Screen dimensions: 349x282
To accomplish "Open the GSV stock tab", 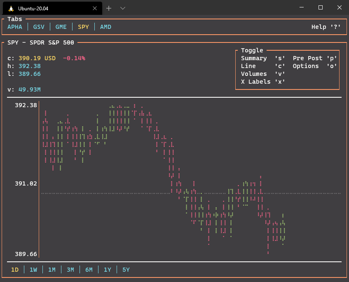I will click(39, 27).
